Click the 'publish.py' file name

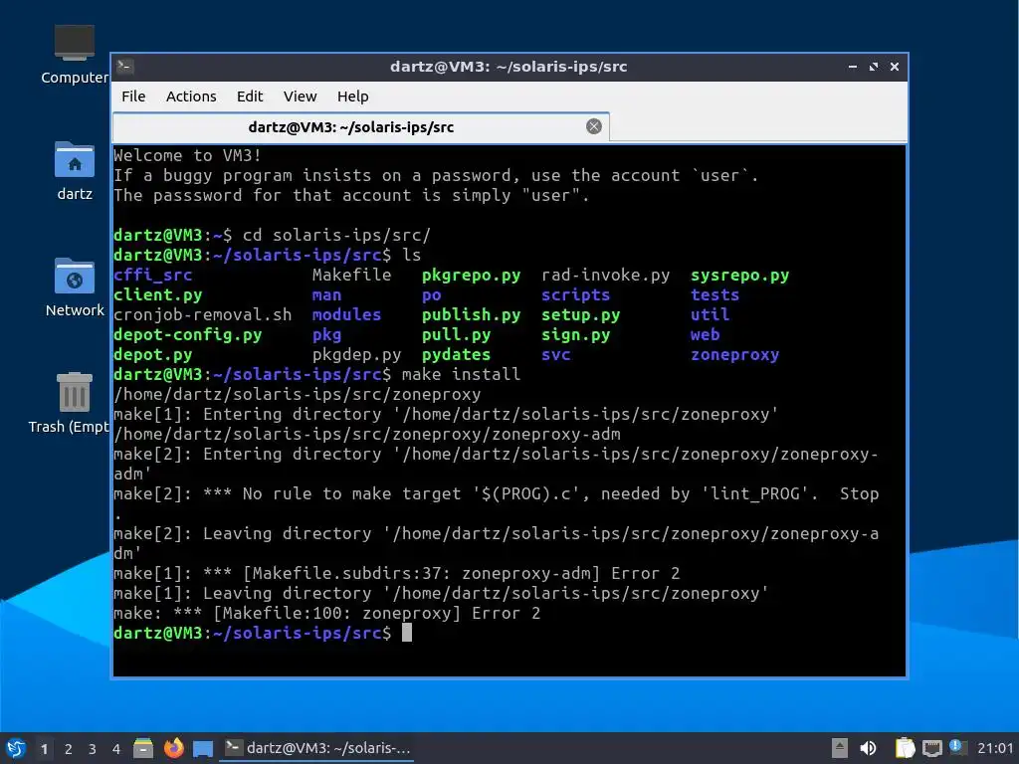(471, 314)
